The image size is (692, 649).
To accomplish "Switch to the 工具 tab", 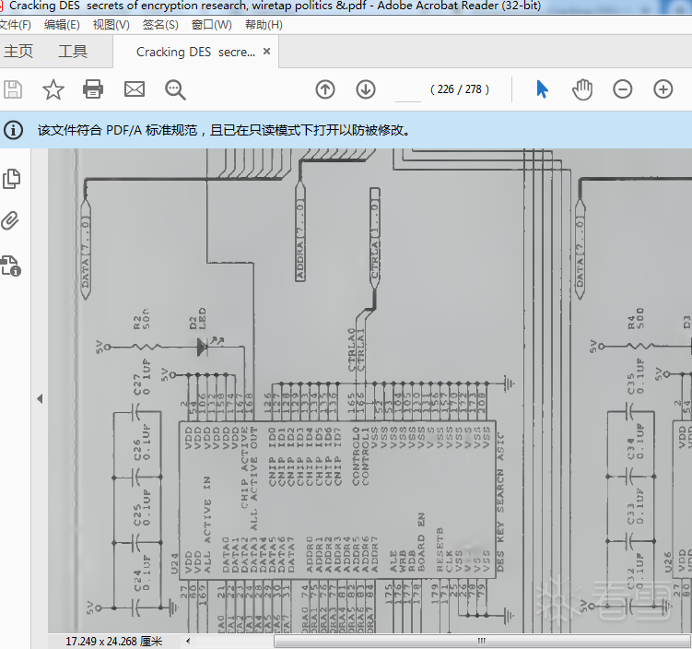I will pyautogui.click(x=73, y=52).
